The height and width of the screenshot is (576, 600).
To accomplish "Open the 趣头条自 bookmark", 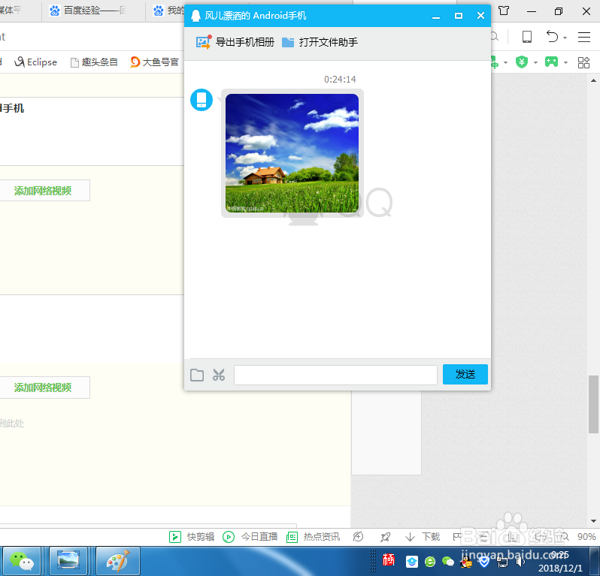I will coord(94,62).
